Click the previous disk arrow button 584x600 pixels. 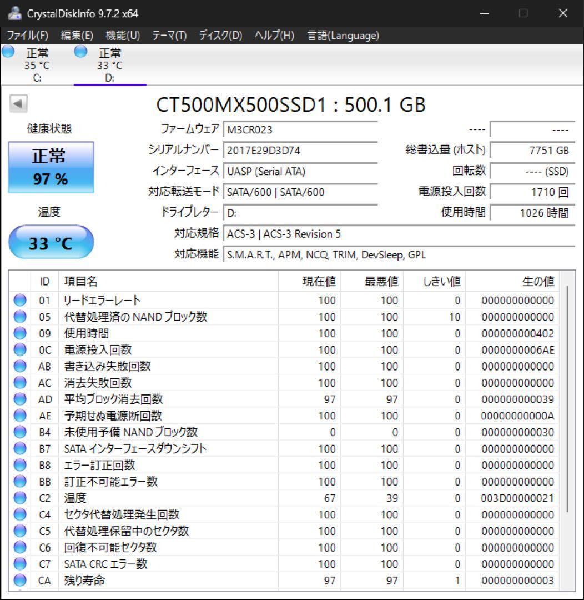[x=18, y=103]
